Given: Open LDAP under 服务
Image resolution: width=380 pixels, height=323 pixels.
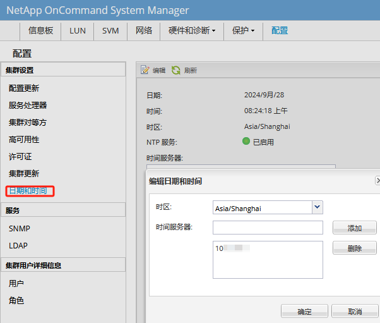Looking at the screenshot, I should pos(18,246).
